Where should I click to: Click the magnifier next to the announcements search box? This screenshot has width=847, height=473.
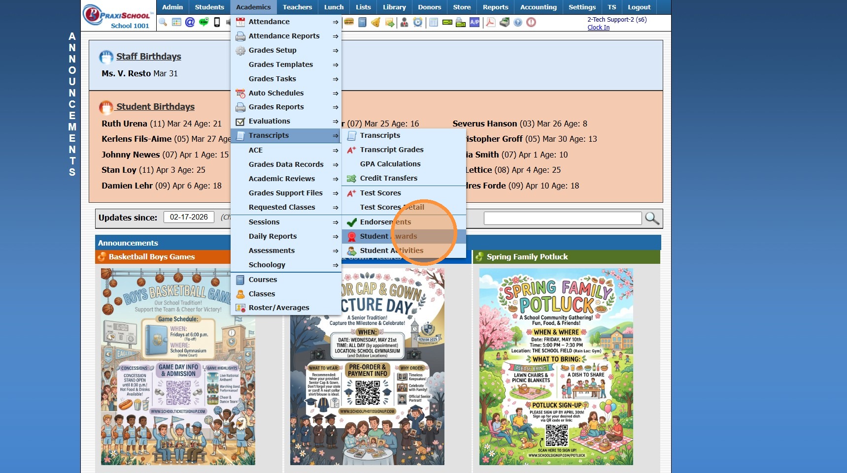(x=652, y=218)
